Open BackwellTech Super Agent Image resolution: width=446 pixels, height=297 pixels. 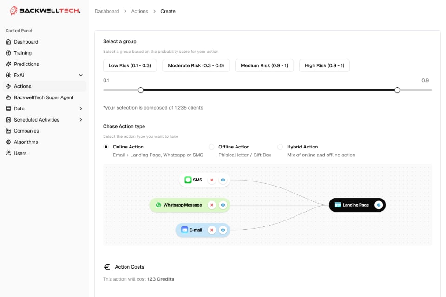[x=45, y=97]
